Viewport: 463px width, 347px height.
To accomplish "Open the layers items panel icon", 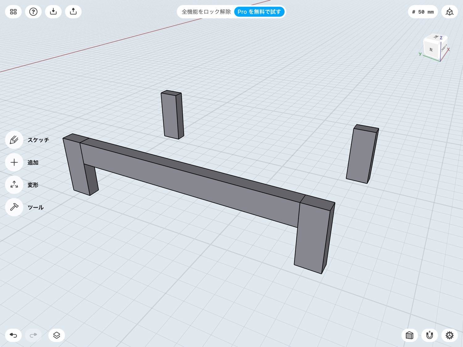I will (56, 335).
